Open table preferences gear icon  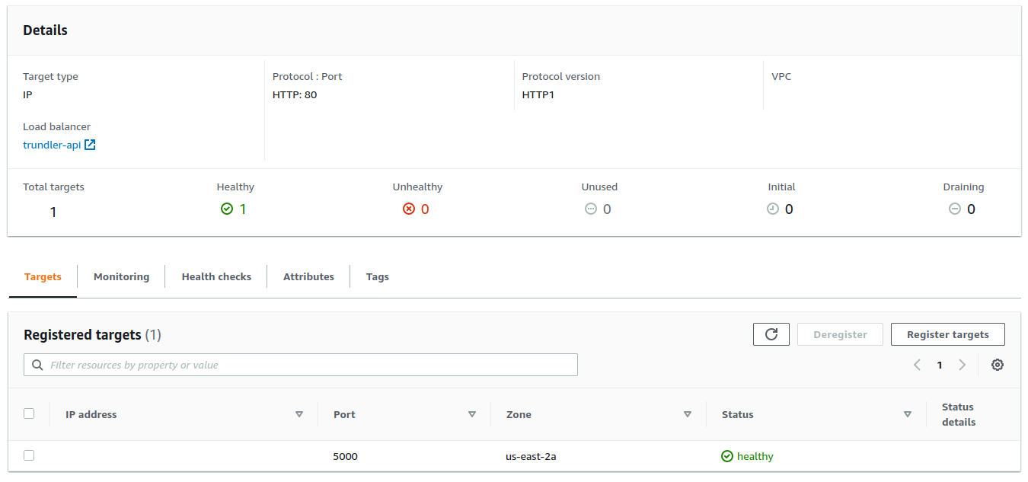point(997,365)
